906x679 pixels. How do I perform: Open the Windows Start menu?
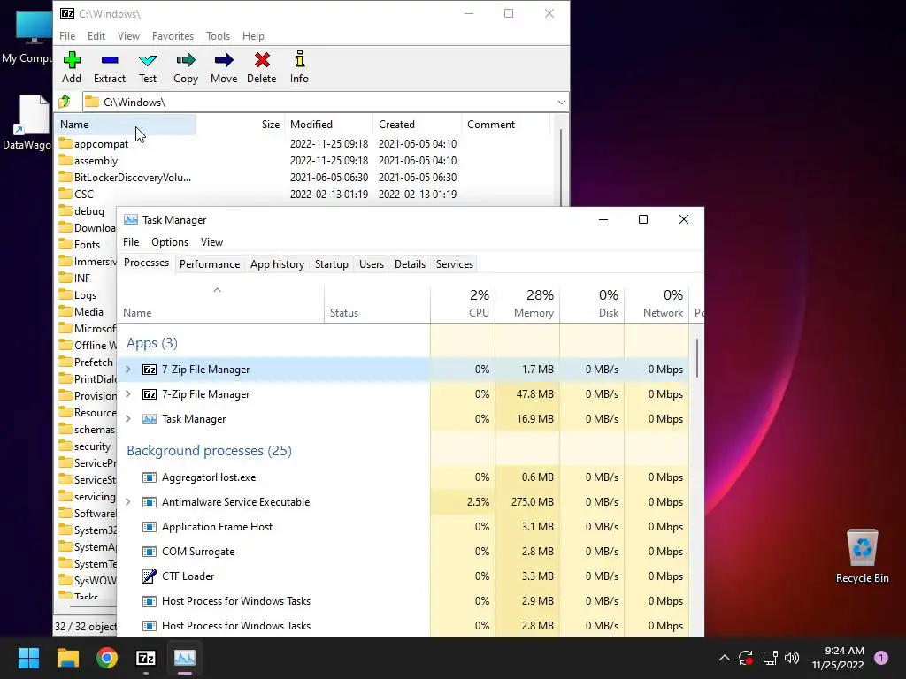point(28,658)
